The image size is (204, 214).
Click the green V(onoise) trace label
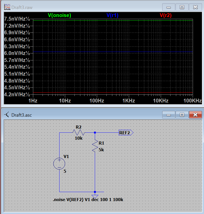click(59, 15)
